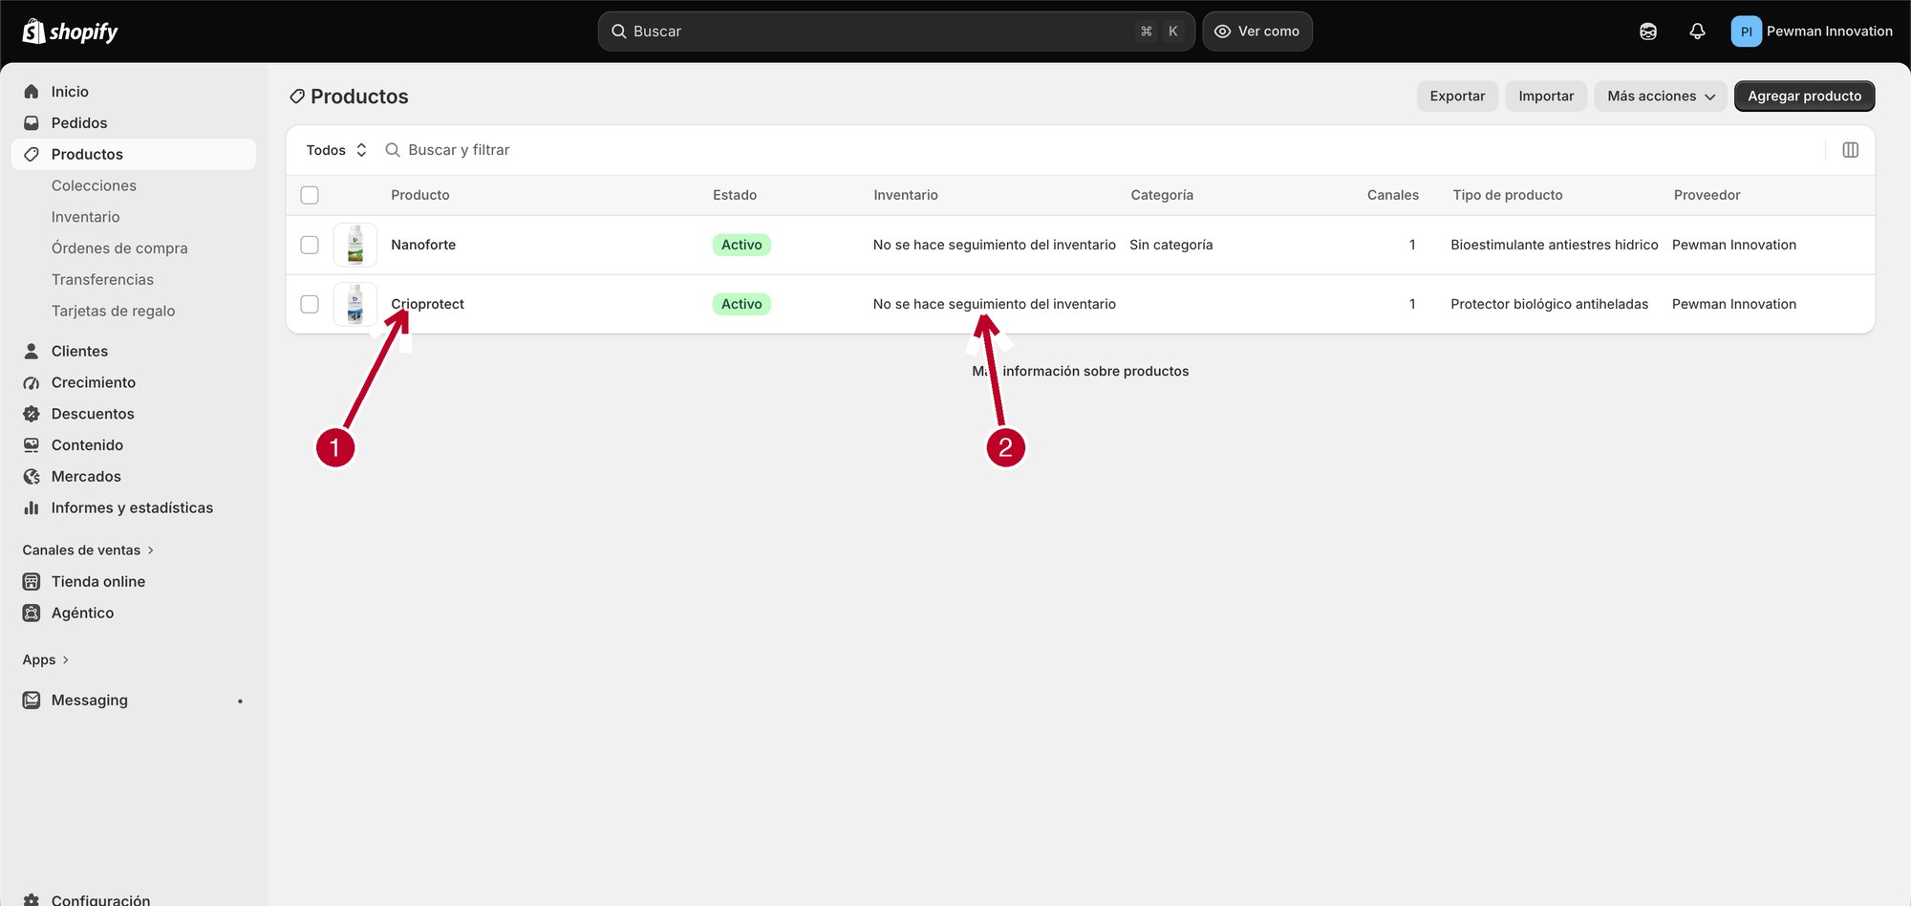Screen dimensions: 1911x906
Task: Open Inventario in the sidebar
Action: [85, 217]
